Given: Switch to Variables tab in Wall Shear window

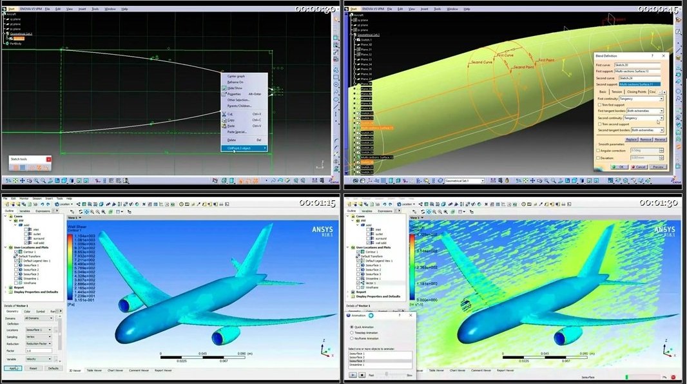Looking at the screenshot, I should (x=24, y=211).
